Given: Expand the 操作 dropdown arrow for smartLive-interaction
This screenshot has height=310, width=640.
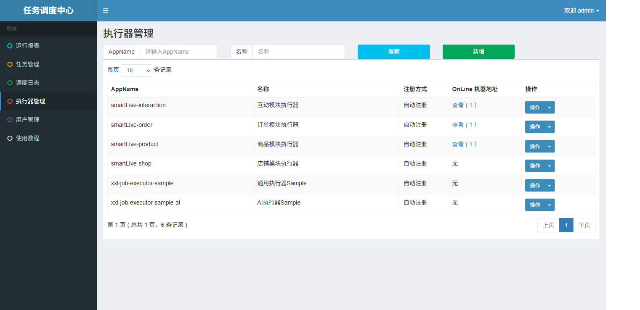Looking at the screenshot, I should pos(549,108).
